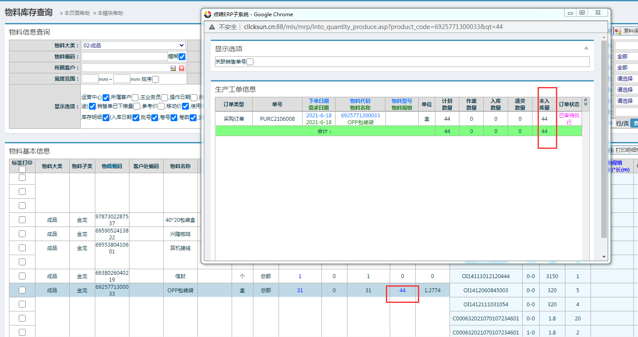Tick the label-print checkbox for OPP包装袋 row
The width and height of the screenshot is (638, 337).
[22, 290]
